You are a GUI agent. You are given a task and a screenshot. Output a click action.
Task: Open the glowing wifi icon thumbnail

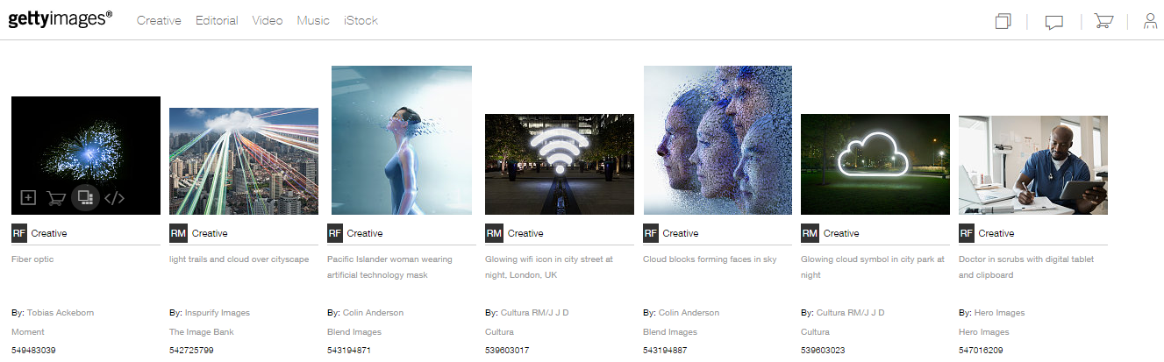(x=560, y=164)
